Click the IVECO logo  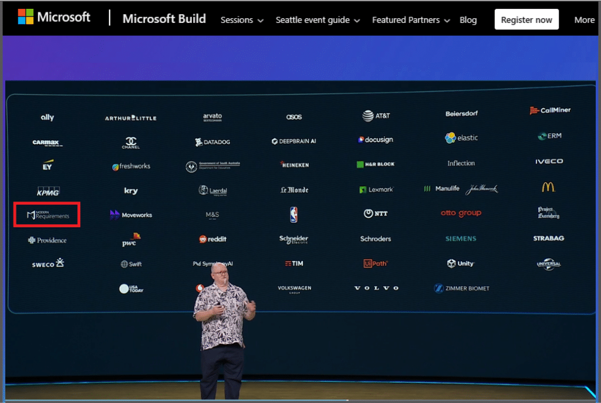click(x=549, y=161)
